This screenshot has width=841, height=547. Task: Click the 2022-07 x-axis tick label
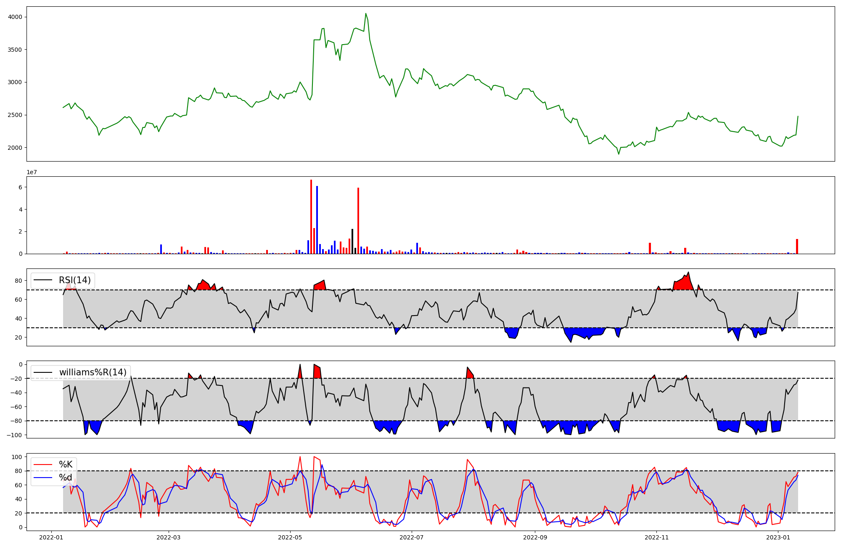coord(411,537)
